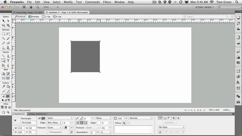Open the stroke category None dropdown

click(x=103, y=118)
